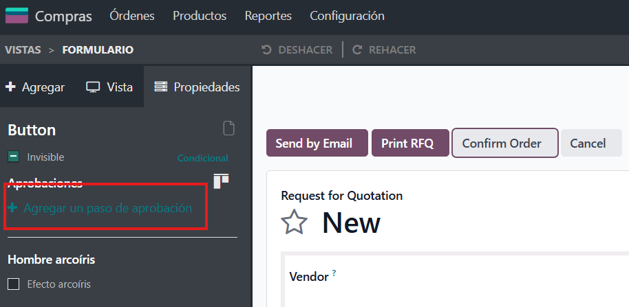Toggle the Invisible checkbox
The image size is (629, 307).
pos(13,157)
